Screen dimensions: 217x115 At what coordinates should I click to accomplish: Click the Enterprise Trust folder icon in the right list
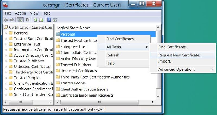58,46
